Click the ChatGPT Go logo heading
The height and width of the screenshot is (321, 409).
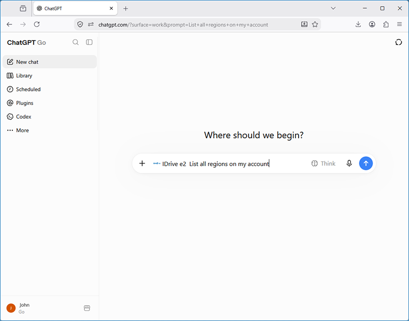[x=27, y=42]
